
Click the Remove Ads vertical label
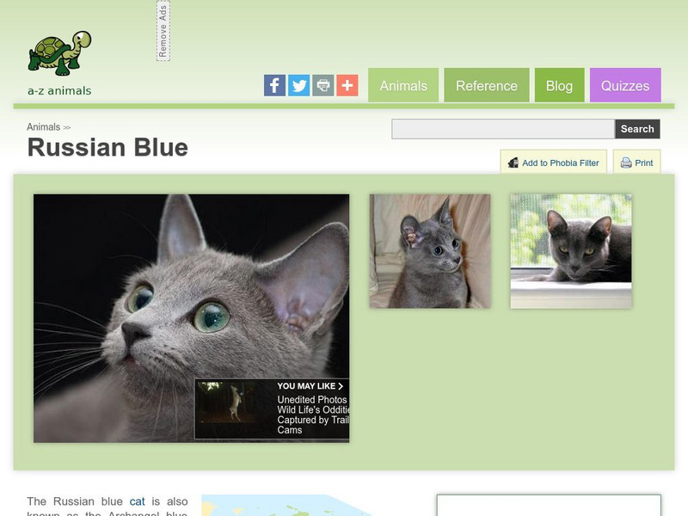click(x=163, y=31)
